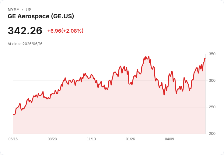Click the 200 price axis label

[x=212, y=134]
